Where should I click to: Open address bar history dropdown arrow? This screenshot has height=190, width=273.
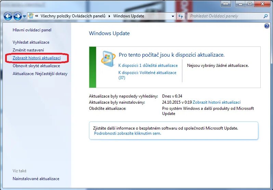click(173, 16)
